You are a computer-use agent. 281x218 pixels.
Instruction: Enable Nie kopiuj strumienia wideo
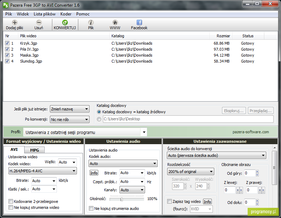11,207
